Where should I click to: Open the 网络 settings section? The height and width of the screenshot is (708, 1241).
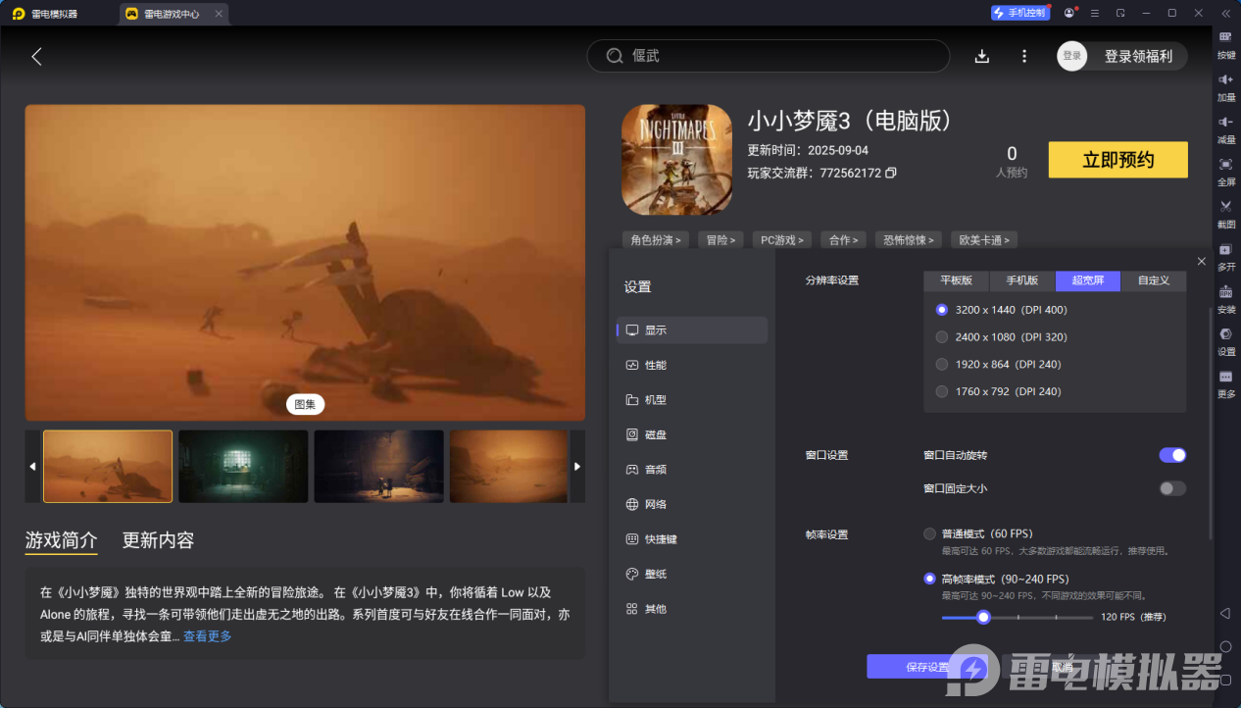(x=692, y=504)
